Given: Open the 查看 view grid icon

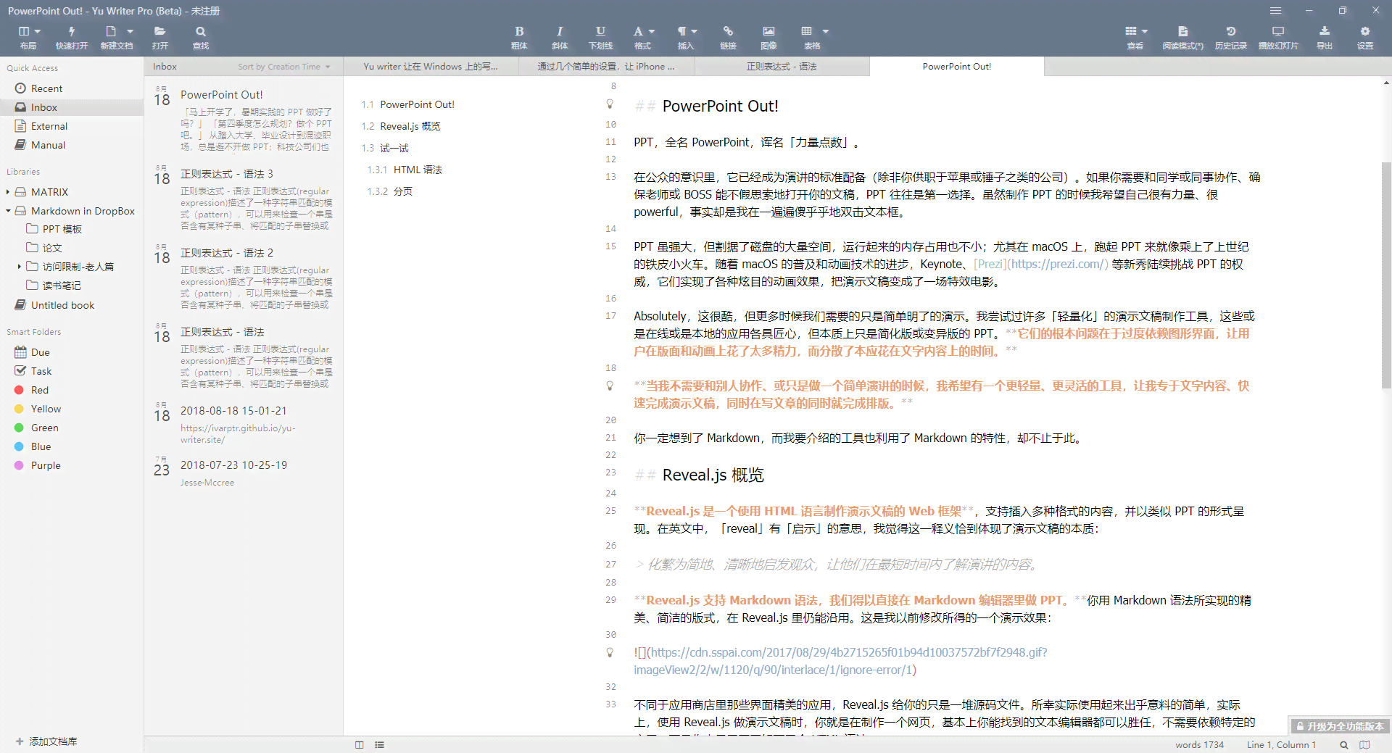Looking at the screenshot, I should (1131, 32).
